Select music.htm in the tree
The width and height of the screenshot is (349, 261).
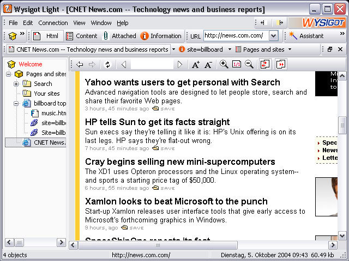(x=53, y=113)
